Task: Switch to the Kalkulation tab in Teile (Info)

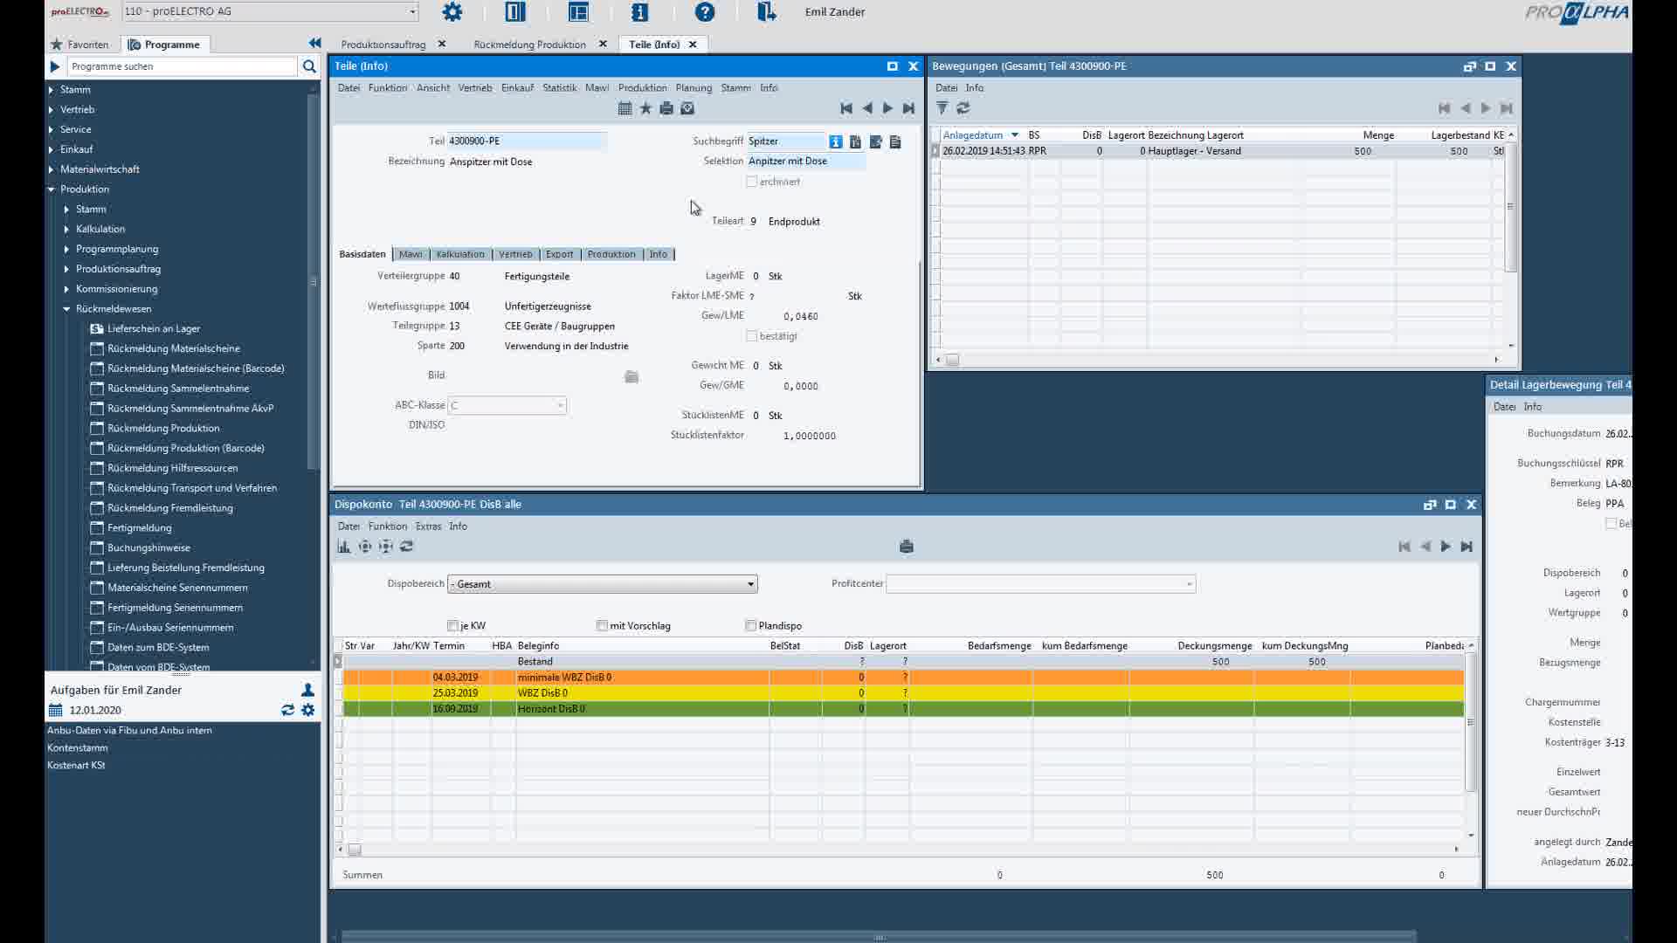Action: [x=460, y=254]
